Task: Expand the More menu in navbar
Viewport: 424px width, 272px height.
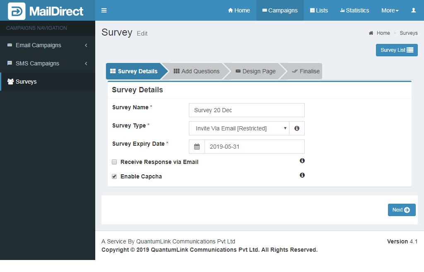Action: tap(390, 10)
